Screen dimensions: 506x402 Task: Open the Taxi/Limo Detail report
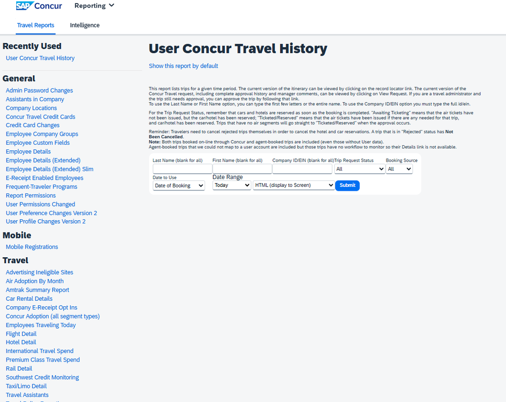pyautogui.click(x=26, y=386)
